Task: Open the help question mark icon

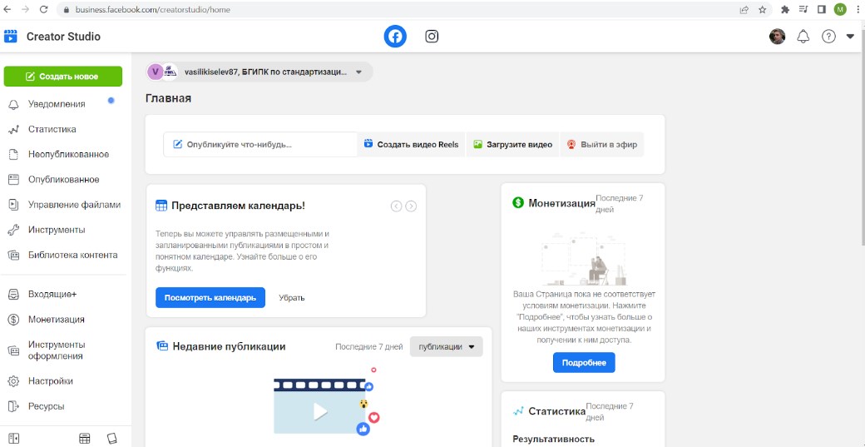Action: (828, 37)
